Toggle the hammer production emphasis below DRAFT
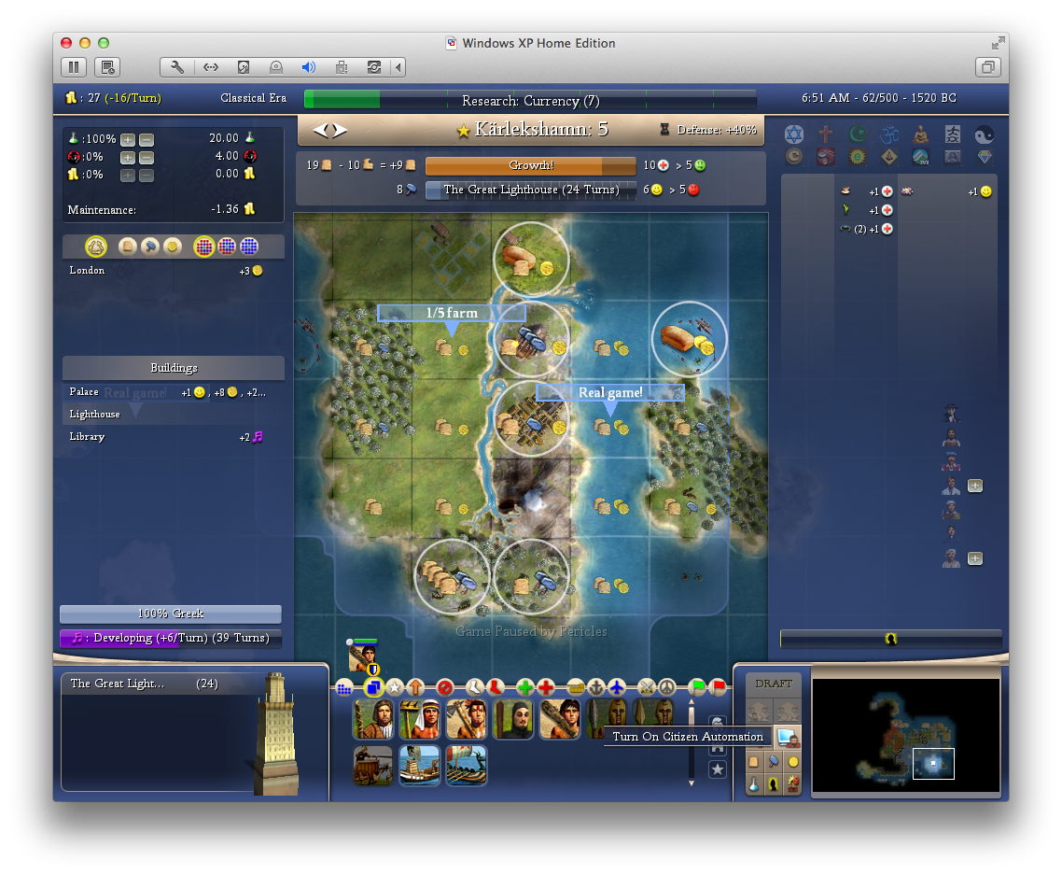Viewport: 1062px width, 875px height. (773, 762)
